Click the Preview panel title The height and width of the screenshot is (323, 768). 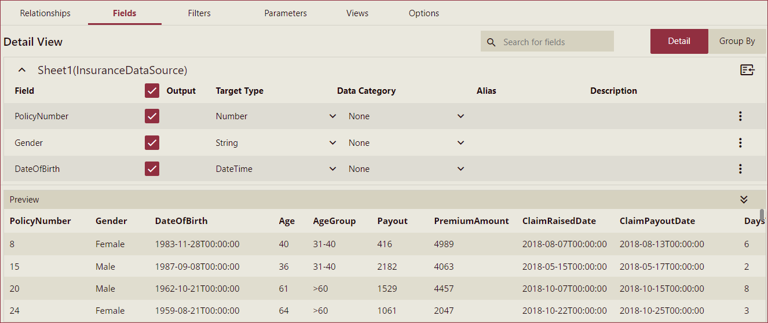pyautogui.click(x=24, y=200)
